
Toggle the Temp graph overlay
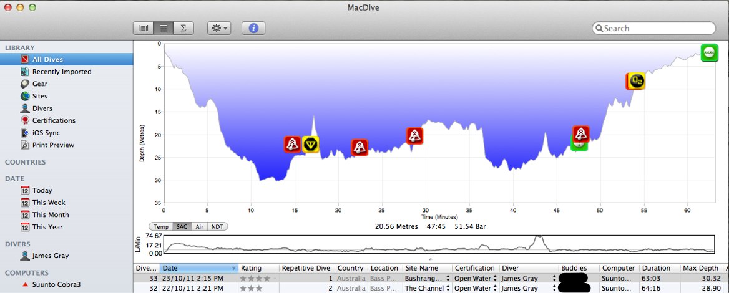click(160, 227)
